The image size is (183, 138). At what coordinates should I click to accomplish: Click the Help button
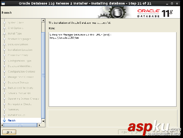[9, 132]
